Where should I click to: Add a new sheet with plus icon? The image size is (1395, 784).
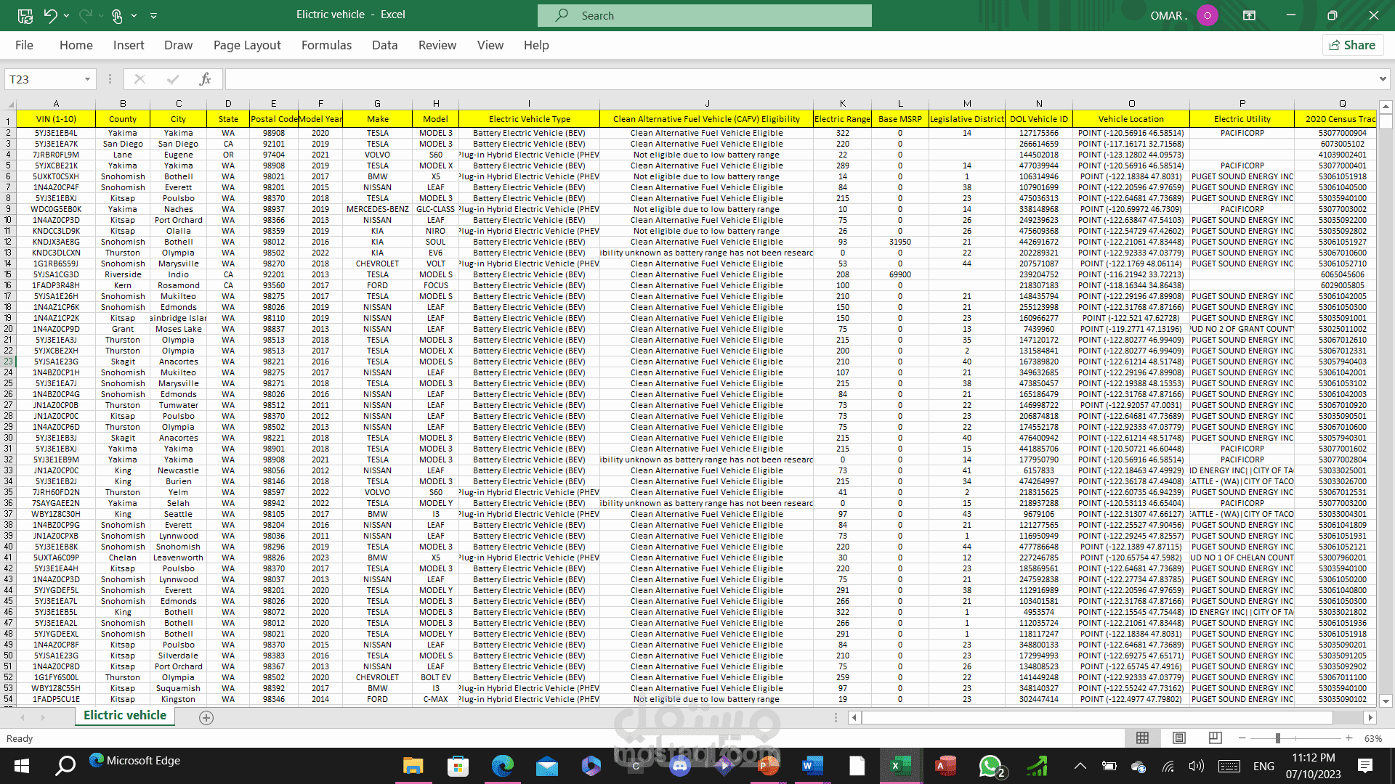coord(206,718)
